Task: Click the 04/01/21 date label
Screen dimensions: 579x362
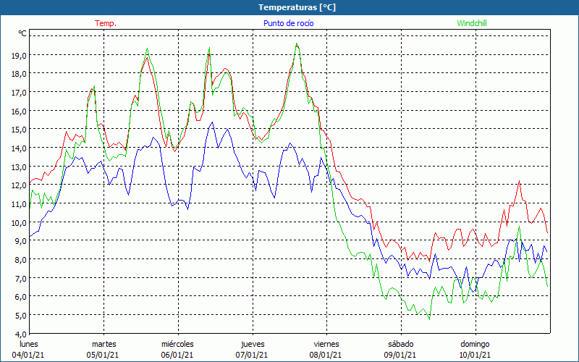Action: click(28, 355)
